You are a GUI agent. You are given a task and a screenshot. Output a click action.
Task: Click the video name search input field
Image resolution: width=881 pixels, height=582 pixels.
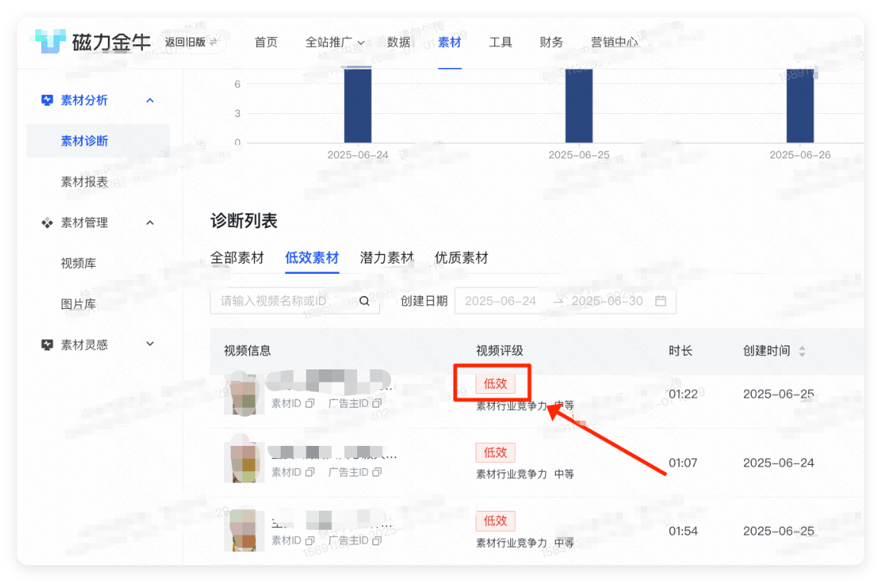[283, 301]
